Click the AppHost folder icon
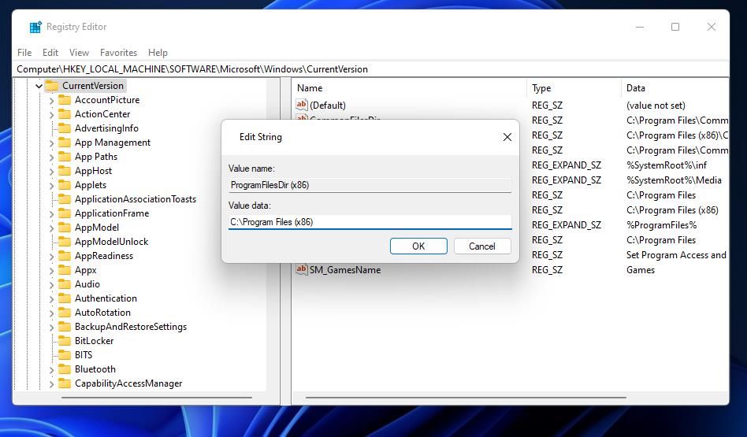 (x=65, y=171)
